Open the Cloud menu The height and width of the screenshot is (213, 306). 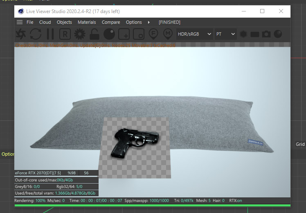click(x=45, y=22)
